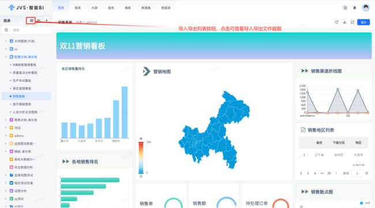This screenshot has height=208, width=375.
Task: Go to page 3 in 销售地区列表
Action: [308, 173]
